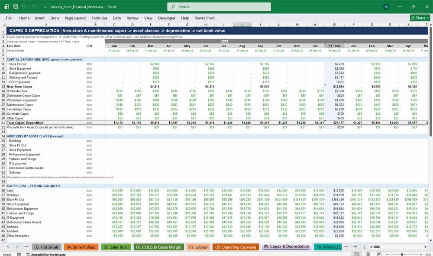The height and width of the screenshot is (256, 433).
Task: Open the Help ribbon tab
Action: [x=185, y=18]
